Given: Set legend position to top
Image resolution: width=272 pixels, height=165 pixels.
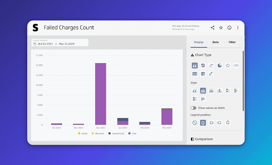Looking at the screenshot, I should click(228, 123).
